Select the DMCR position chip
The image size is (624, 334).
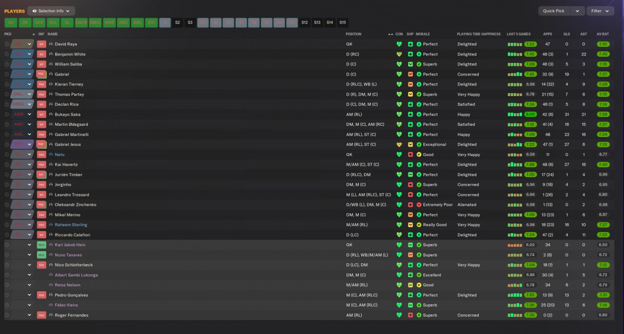(81, 22)
